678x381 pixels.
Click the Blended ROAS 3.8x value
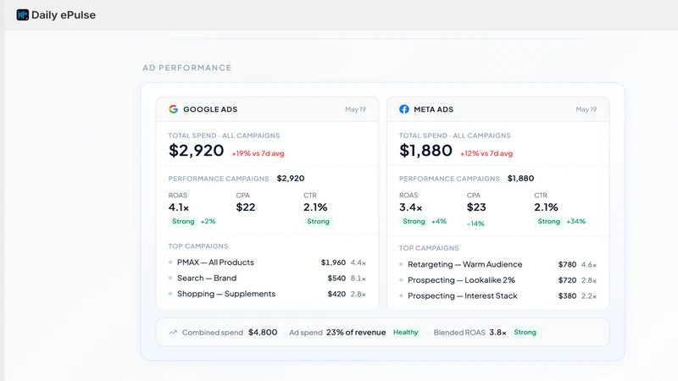[x=497, y=332]
